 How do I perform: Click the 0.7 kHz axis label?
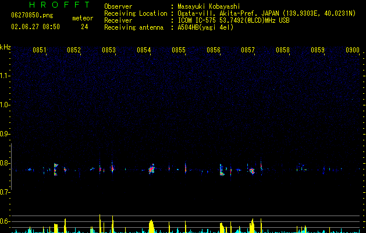click(x=5, y=192)
